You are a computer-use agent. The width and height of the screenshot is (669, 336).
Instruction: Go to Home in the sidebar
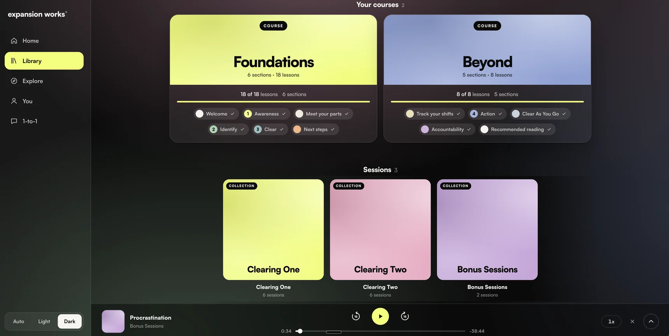point(44,41)
